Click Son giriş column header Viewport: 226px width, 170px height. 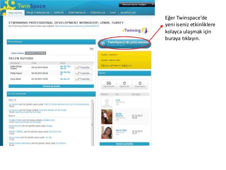point(136,94)
